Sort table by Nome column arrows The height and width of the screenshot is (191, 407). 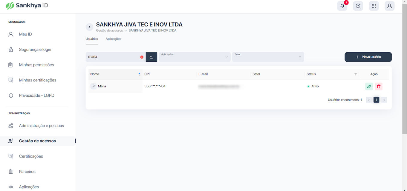[x=139, y=74]
